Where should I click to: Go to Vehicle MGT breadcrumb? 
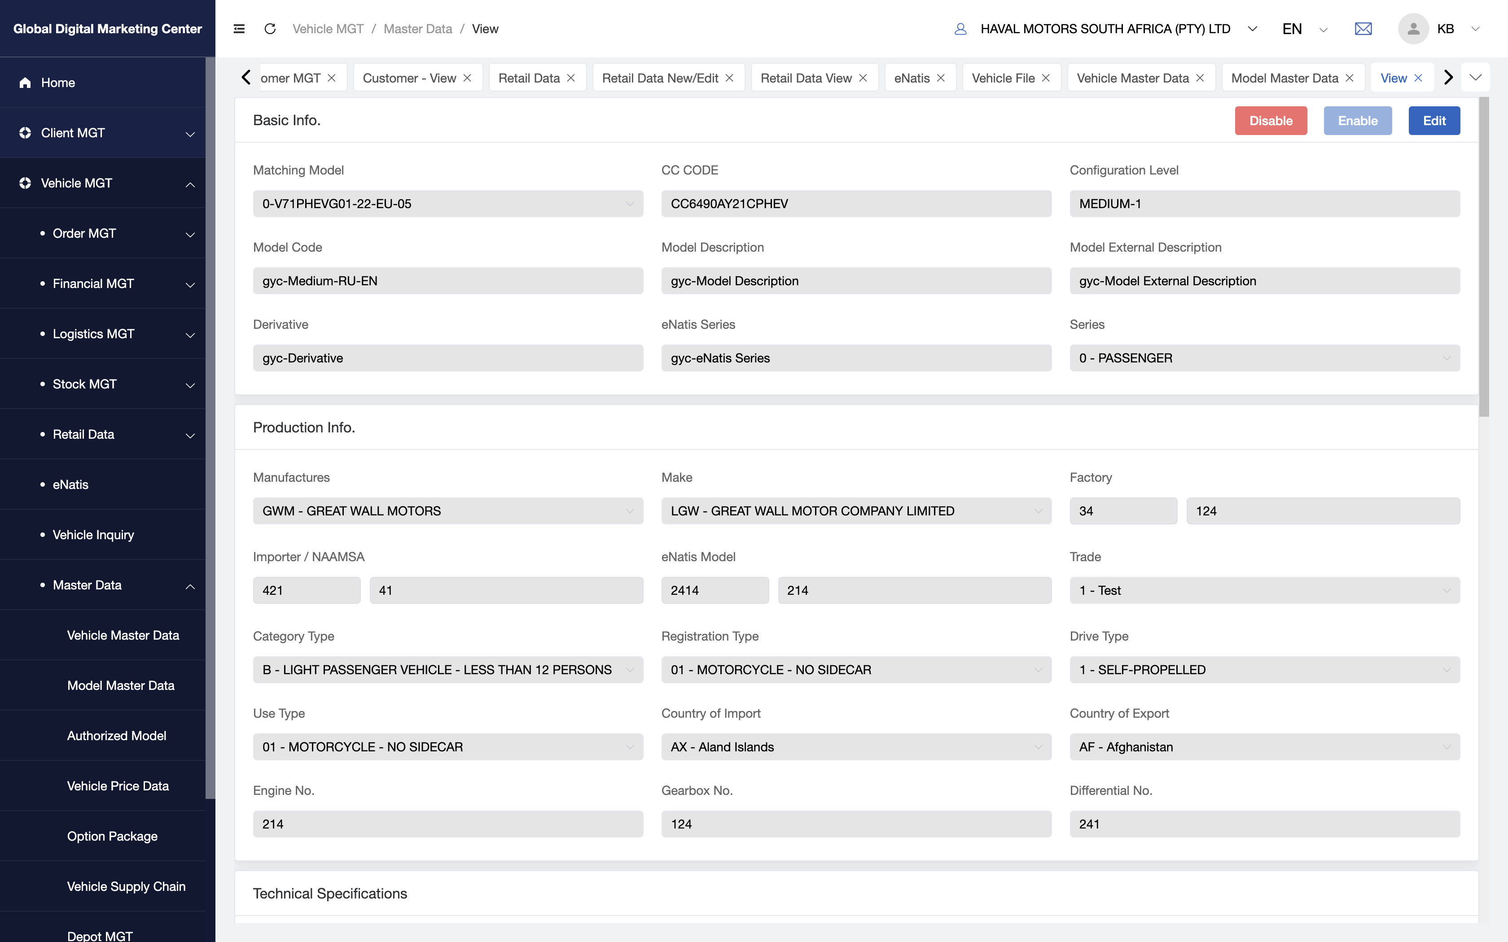[x=328, y=29]
